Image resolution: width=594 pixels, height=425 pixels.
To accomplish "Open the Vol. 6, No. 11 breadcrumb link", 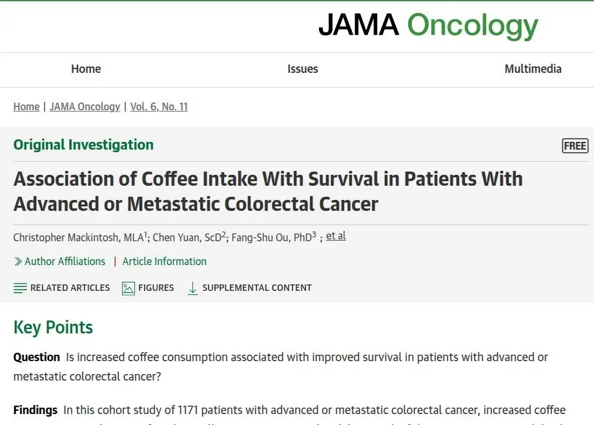I will [159, 106].
